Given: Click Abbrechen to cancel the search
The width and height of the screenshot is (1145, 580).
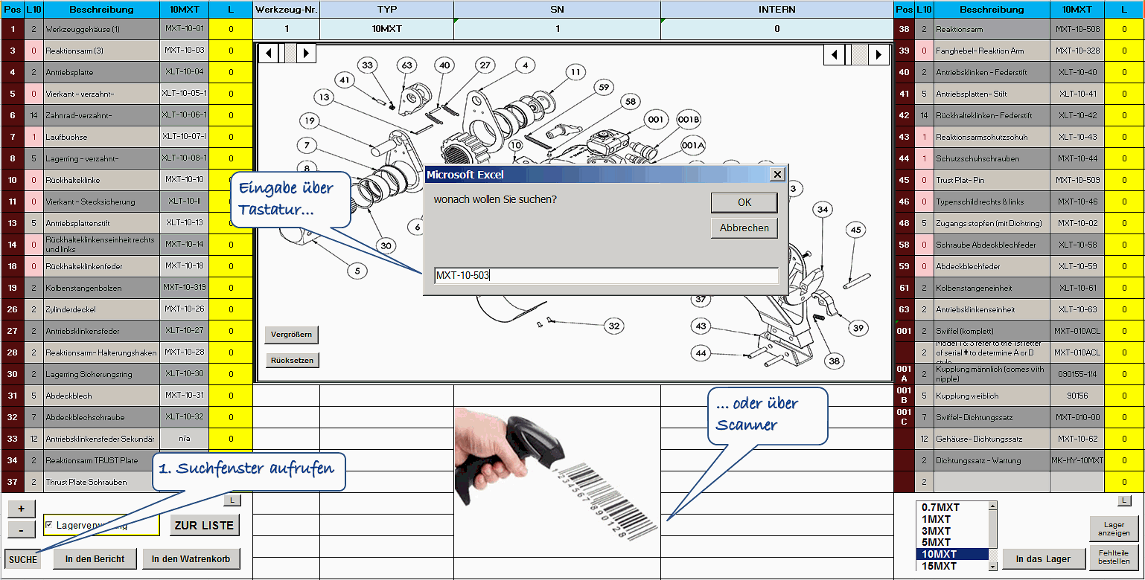Looking at the screenshot, I should (744, 228).
